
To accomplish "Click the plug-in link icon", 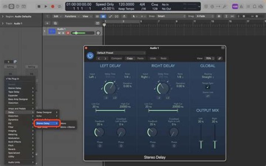I will pyautogui.click(x=219, y=58).
